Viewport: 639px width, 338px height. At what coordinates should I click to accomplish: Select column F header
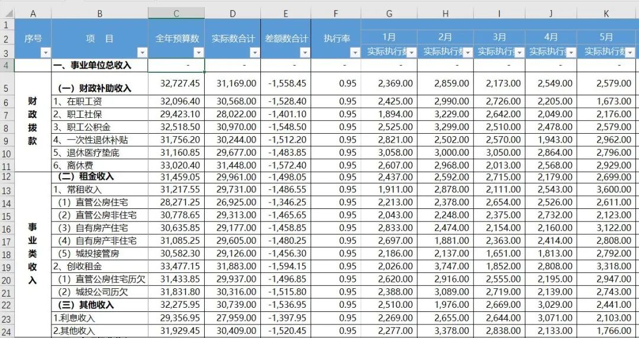click(336, 14)
